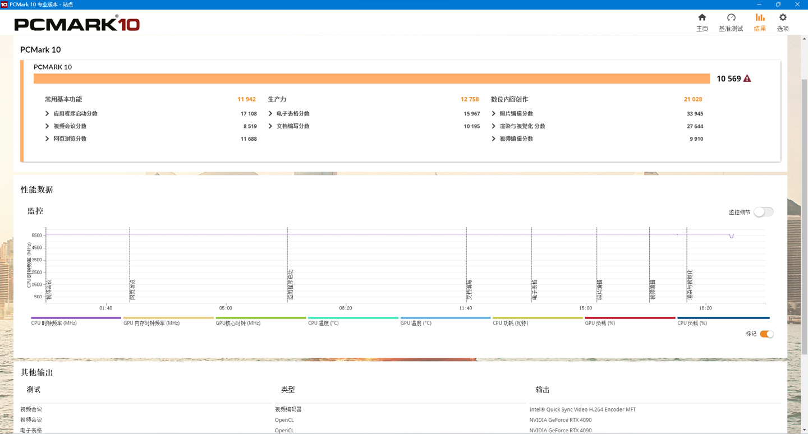Open the 选项 options gear icon
The image size is (808, 434).
click(x=783, y=17)
